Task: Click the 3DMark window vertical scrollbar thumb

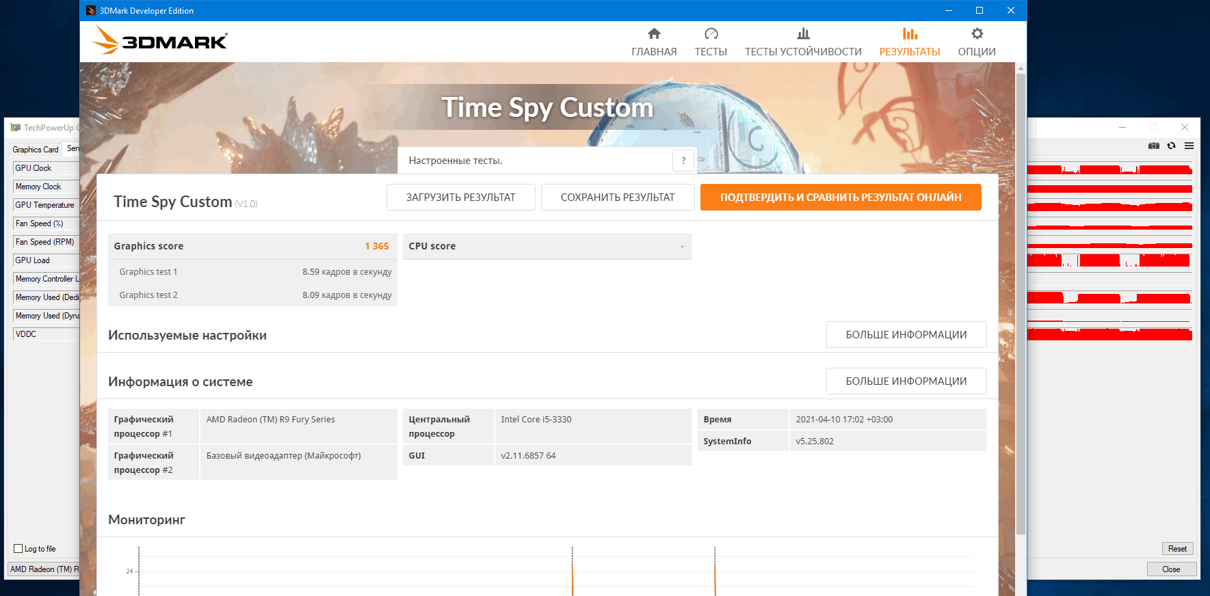Action: pyautogui.click(x=1021, y=303)
